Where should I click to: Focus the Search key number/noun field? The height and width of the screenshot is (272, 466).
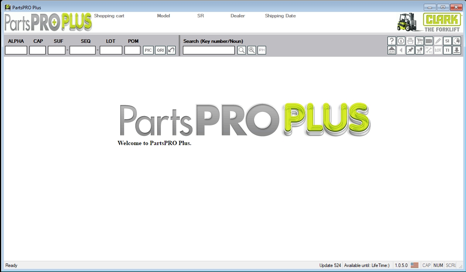point(209,50)
